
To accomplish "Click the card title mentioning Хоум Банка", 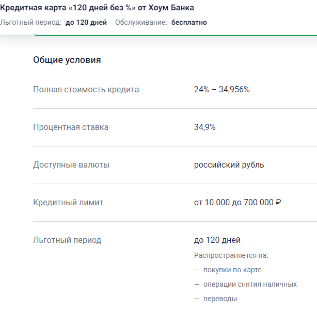I will (97, 8).
